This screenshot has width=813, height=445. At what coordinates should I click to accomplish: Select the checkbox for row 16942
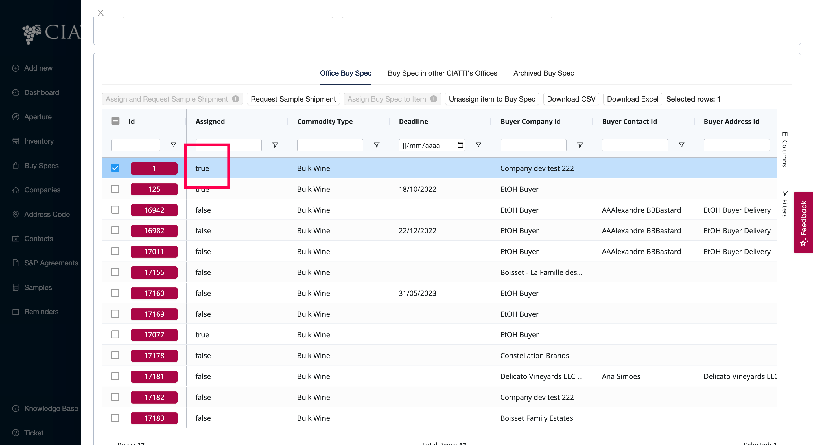pos(115,210)
